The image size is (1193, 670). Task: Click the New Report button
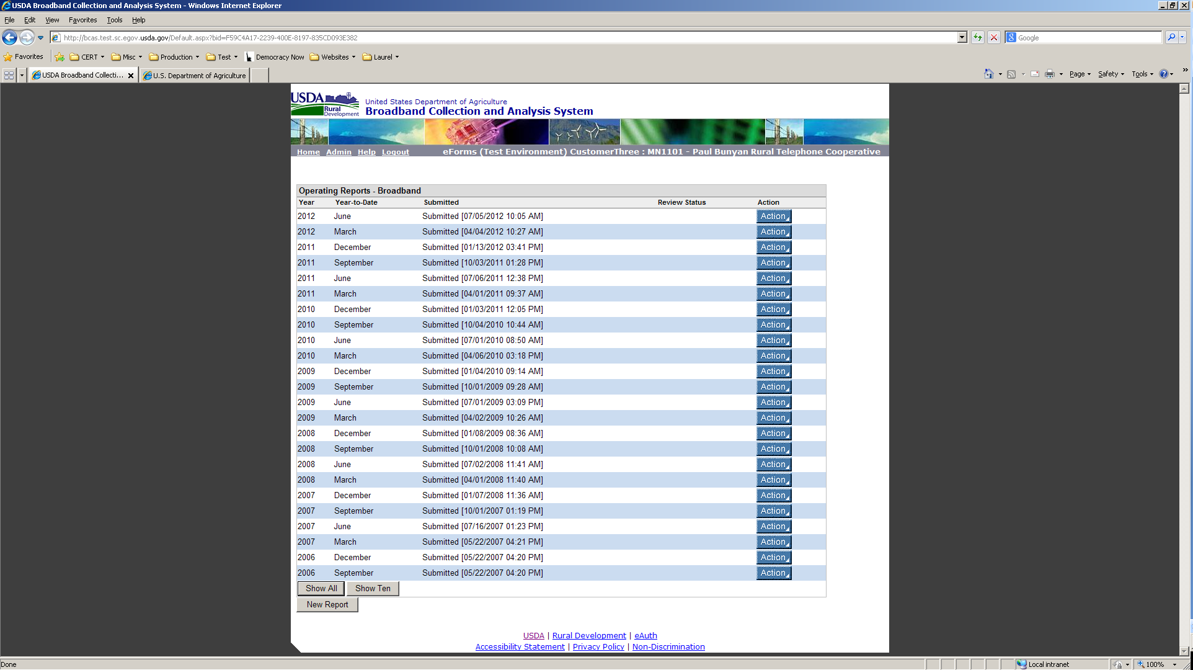click(327, 605)
